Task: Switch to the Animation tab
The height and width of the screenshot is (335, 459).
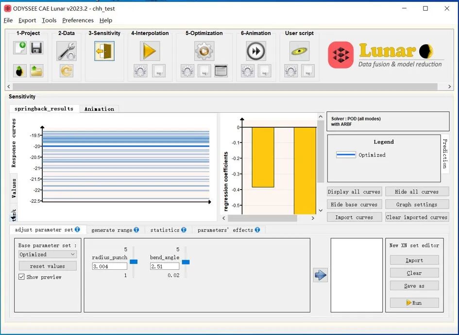Action: pyautogui.click(x=99, y=109)
